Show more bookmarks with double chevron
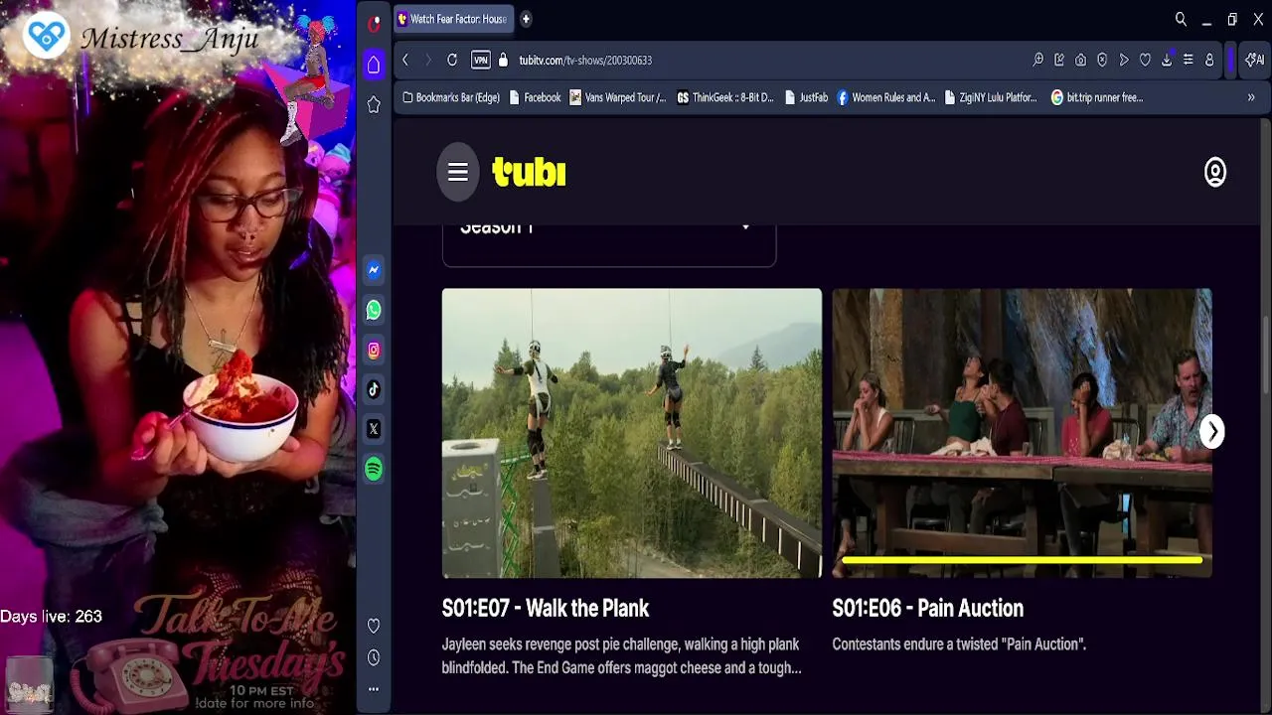This screenshot has width=1272, height=715. 1251,97
